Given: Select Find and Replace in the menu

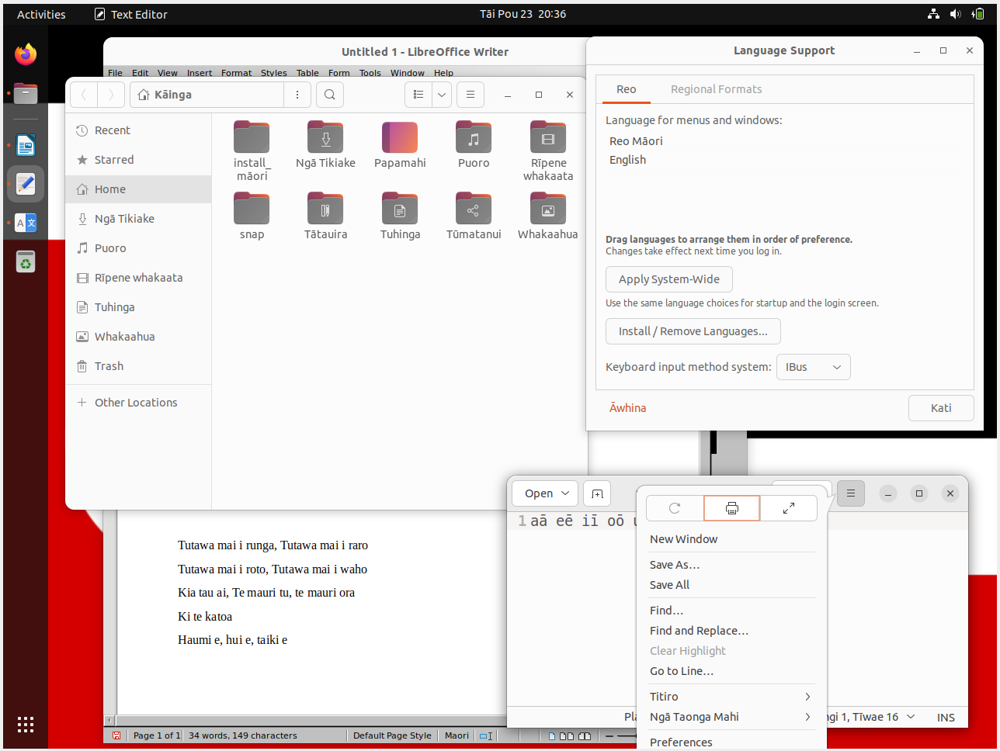Looking at the screenshot, I should pos(698,630).
